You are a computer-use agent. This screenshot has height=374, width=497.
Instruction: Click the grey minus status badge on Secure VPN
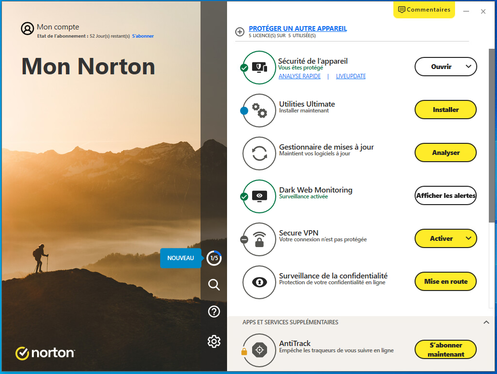tap(244, 239)
